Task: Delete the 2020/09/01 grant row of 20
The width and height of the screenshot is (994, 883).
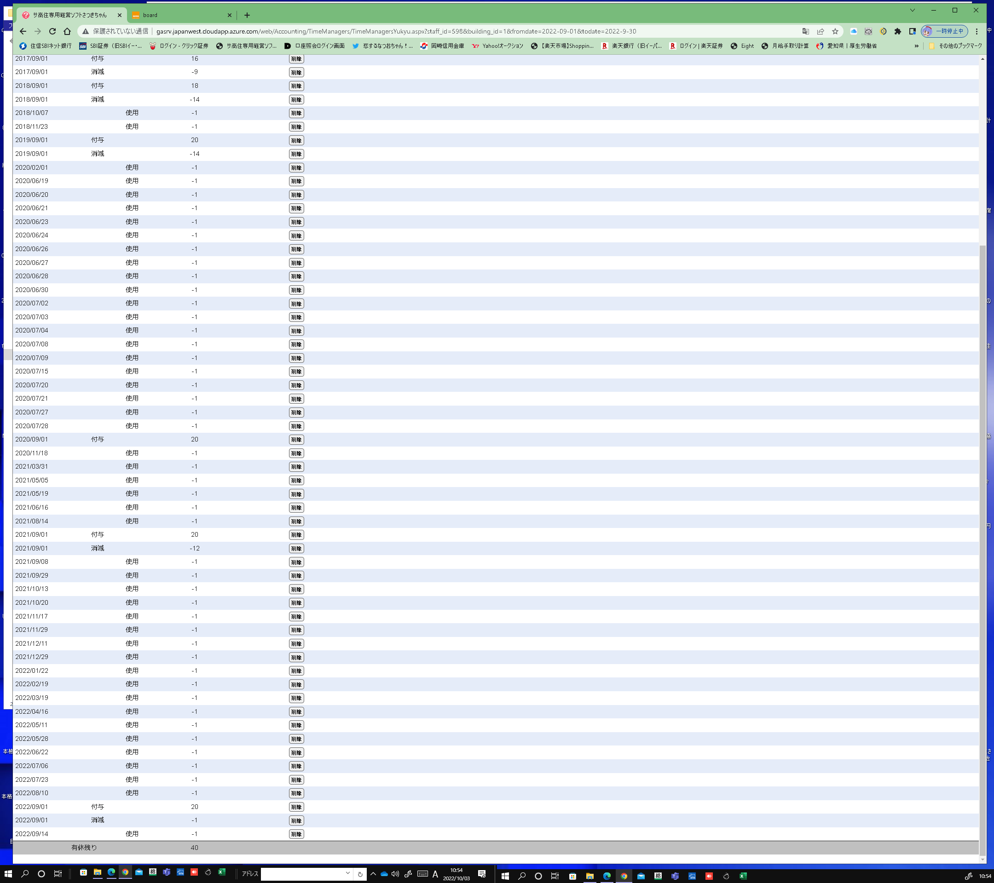Action: [x=296, y=439]
